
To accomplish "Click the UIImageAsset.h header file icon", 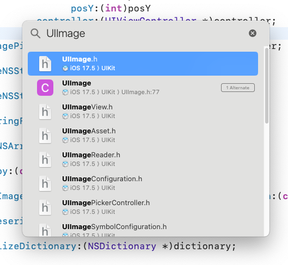I will [x=45, y=135].
